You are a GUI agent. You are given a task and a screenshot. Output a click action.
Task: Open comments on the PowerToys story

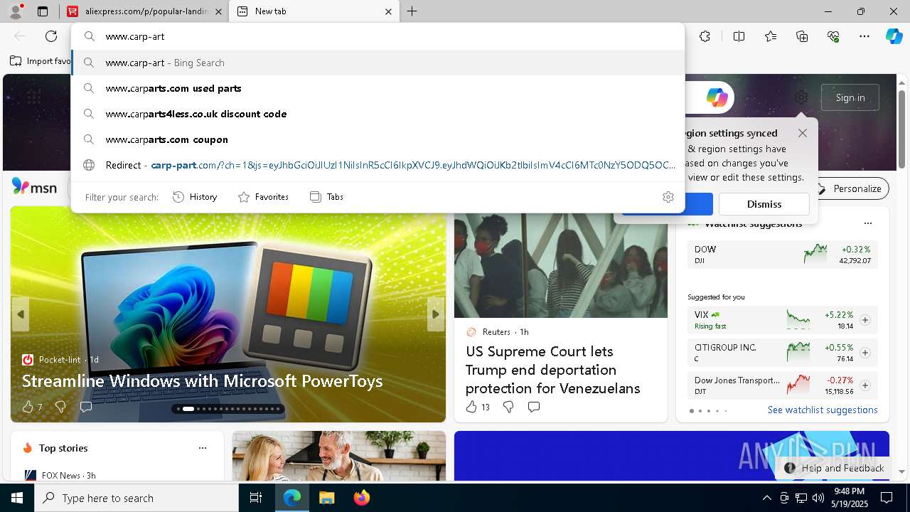click(86, 407)
